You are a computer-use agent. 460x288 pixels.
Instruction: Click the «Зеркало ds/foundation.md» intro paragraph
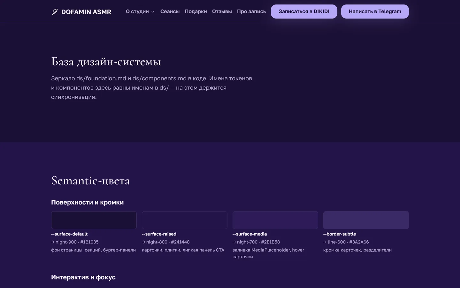(x=152, y=88)
